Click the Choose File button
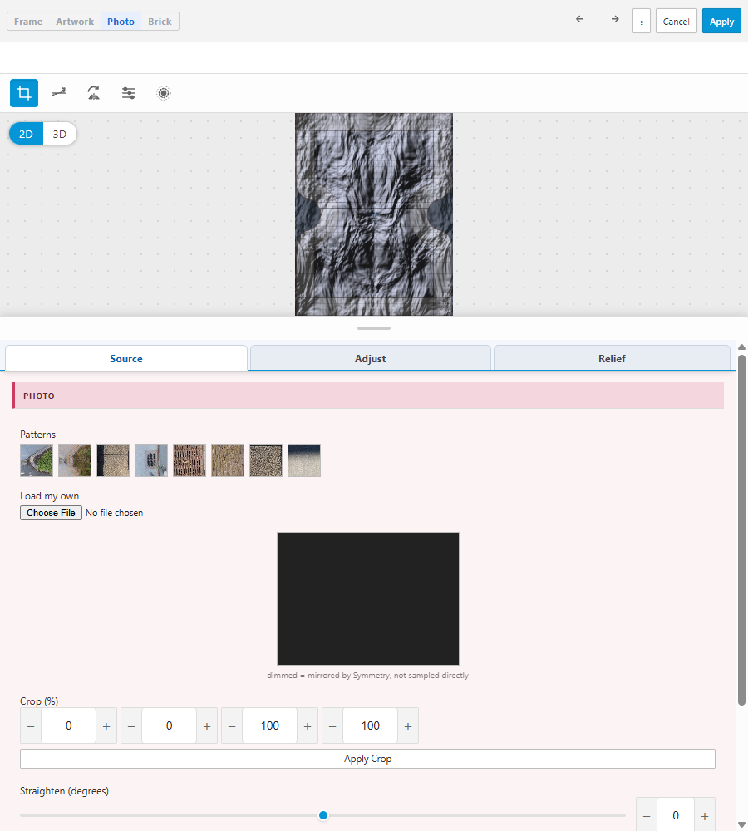 coord(51,513)
